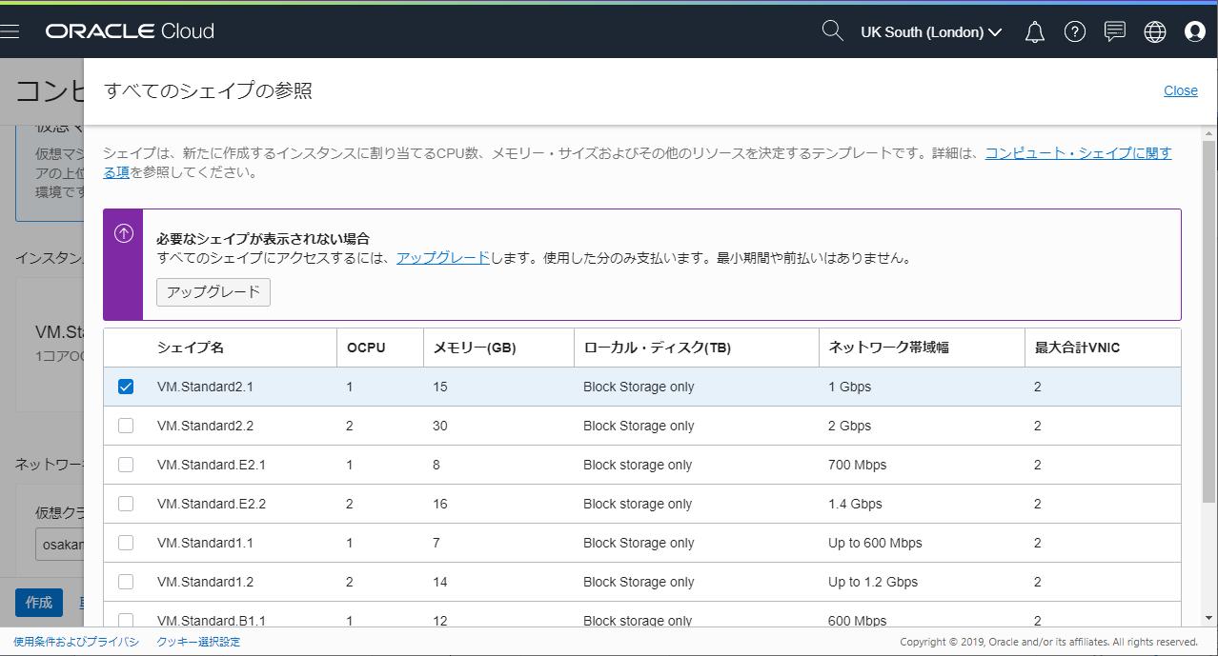This screenshot has height=656, width=1218.
Task: Click the アップグレード button
Action: pos(213,292)
